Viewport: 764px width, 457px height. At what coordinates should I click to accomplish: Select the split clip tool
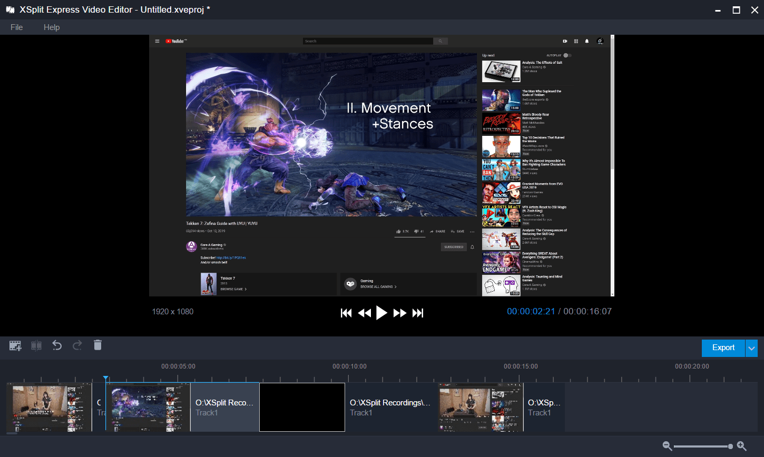[x=36, y=345]
